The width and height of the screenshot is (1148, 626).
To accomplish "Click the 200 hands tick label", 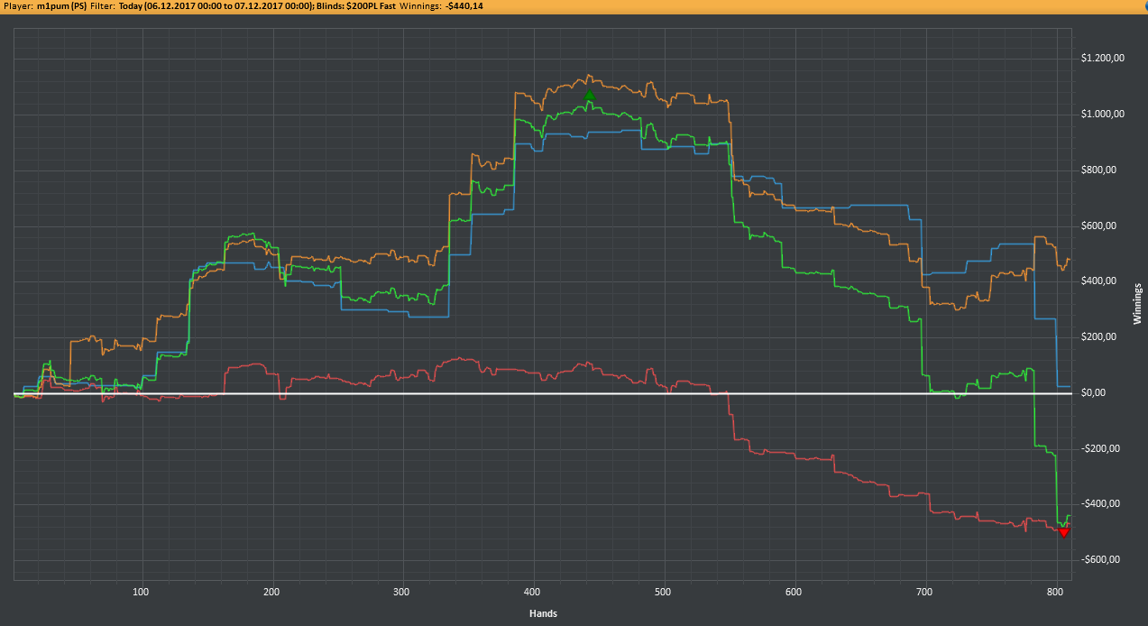I will (x=271, y=592).
